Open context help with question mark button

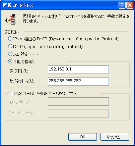122,5
